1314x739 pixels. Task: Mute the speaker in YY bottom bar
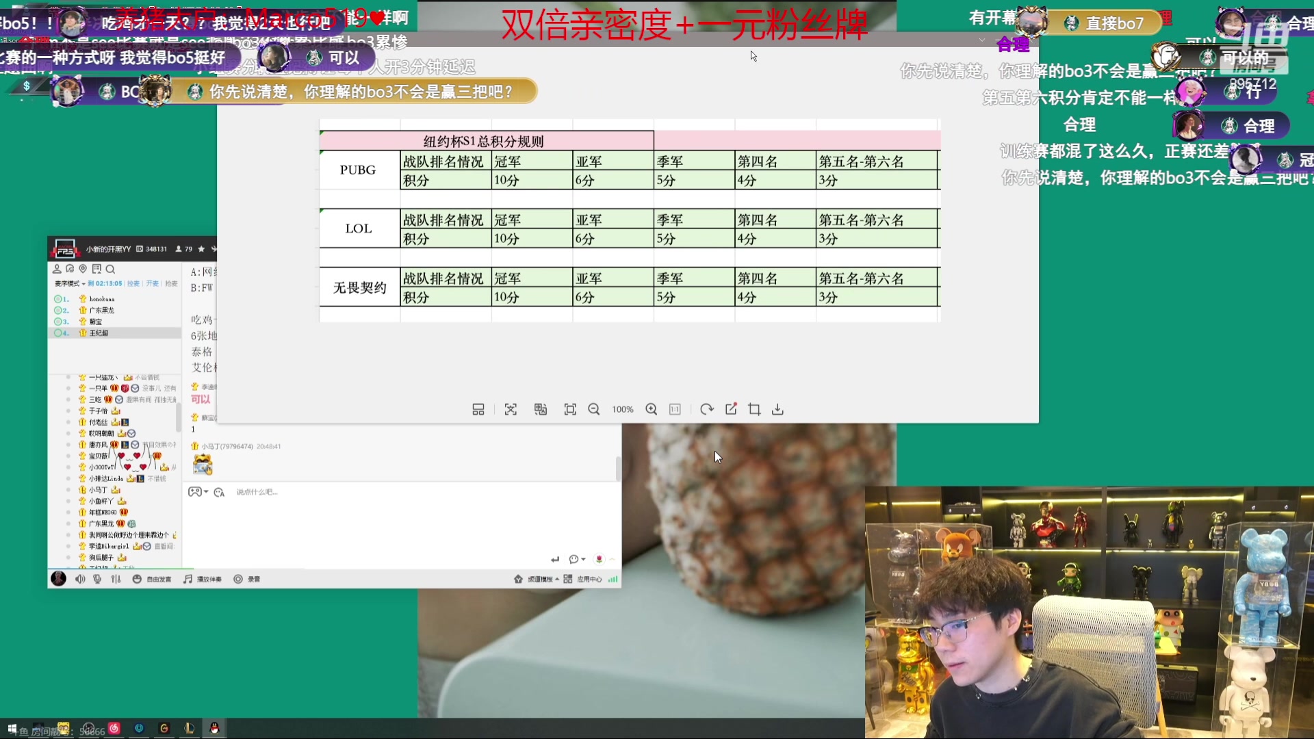click(79, 579)
